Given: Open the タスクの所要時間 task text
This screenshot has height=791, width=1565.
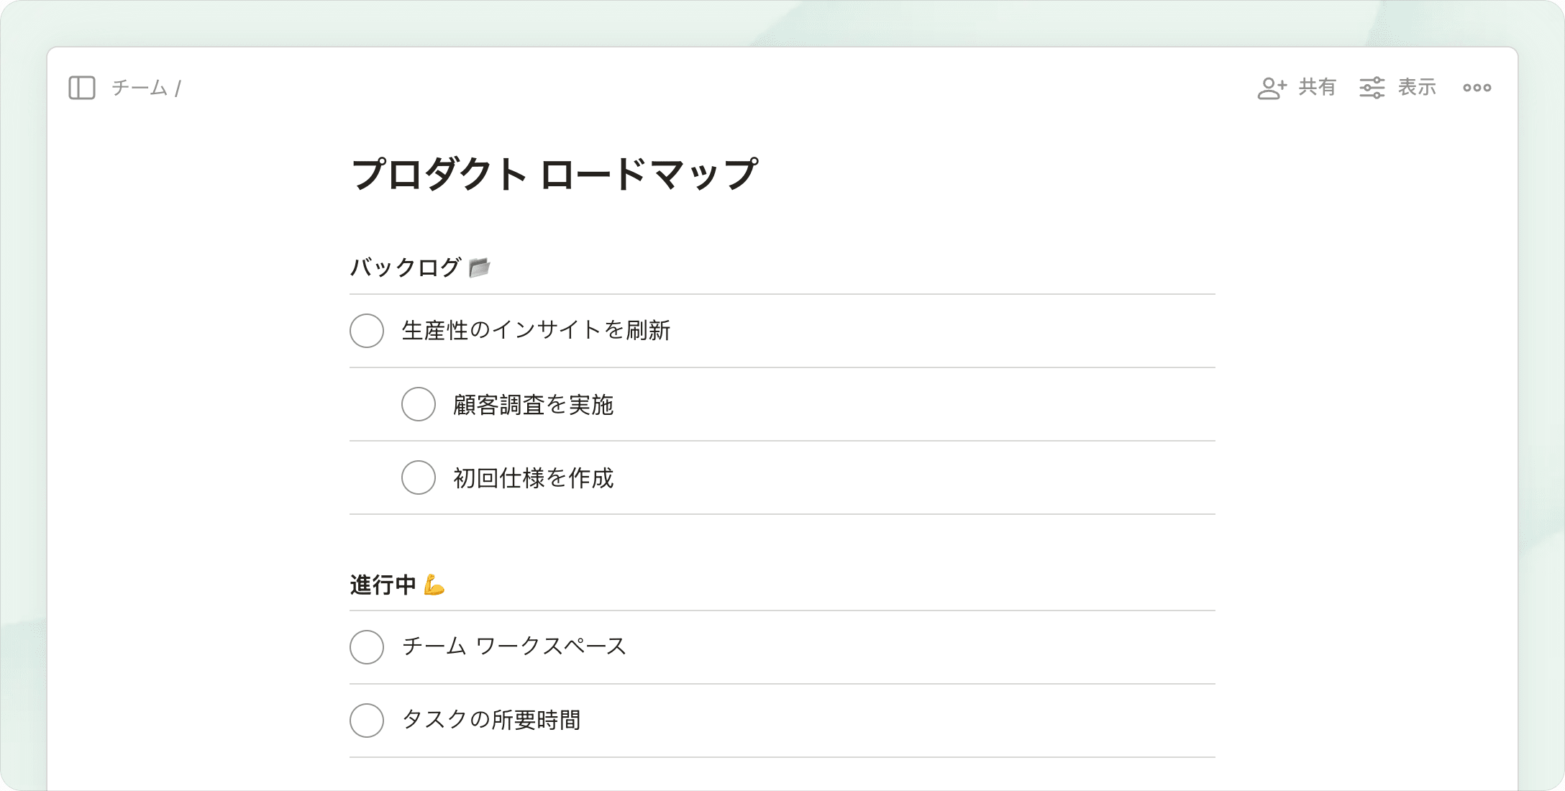Looking at the screenshot, I should [x=491, y=720].
